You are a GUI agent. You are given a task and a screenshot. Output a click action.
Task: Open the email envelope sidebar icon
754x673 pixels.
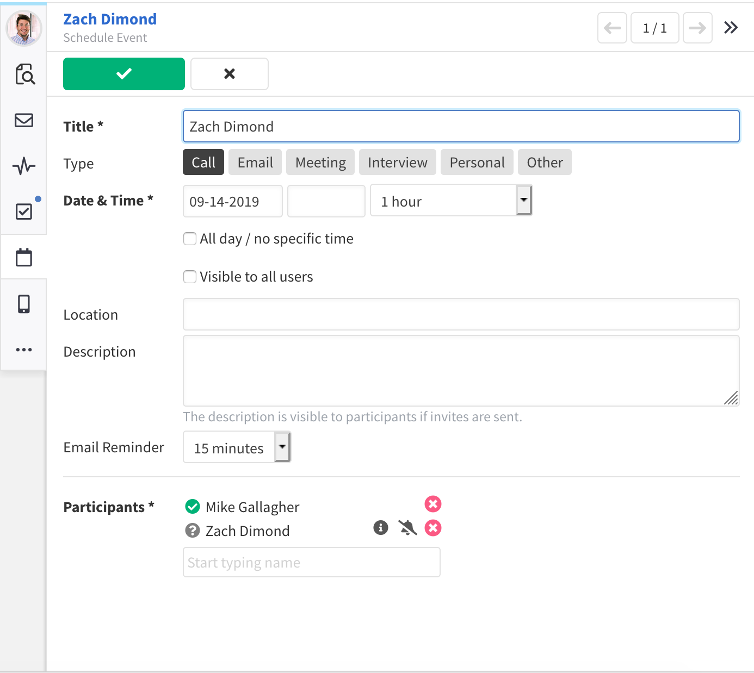[x=24, y=120]
